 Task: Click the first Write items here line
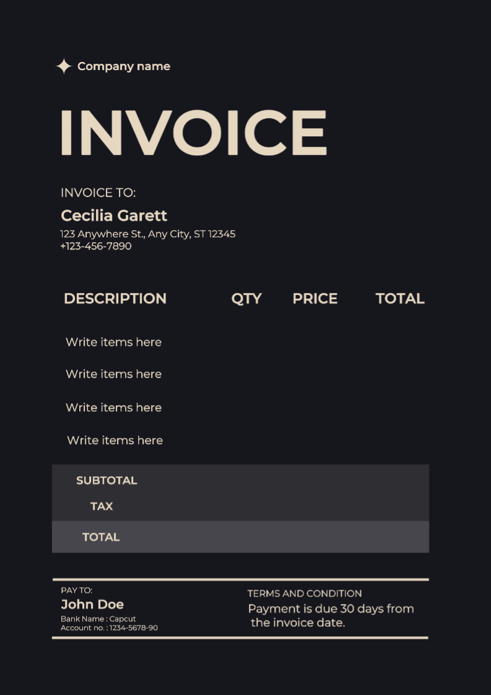pos(113,342)
